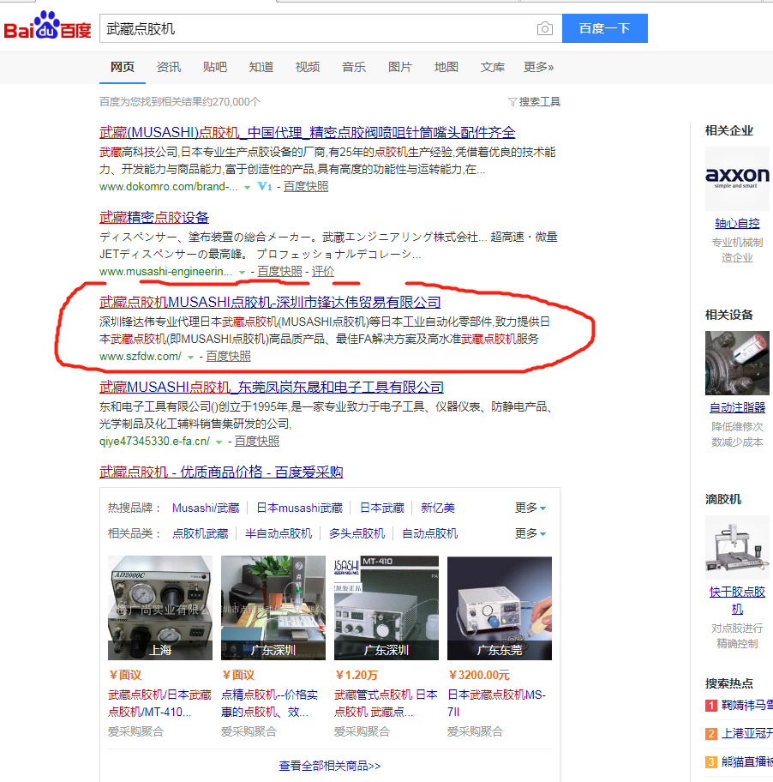This screenshot has width=773, height=782.
Task: Click 评价 link for musashi-engineering result
Action: pos(323,271)
